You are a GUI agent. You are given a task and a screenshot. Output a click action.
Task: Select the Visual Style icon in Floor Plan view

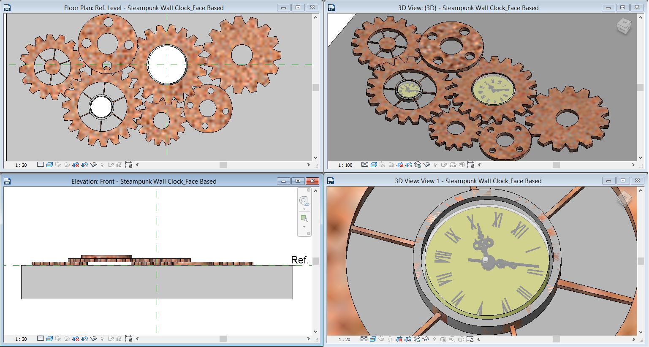coord(49,165)
